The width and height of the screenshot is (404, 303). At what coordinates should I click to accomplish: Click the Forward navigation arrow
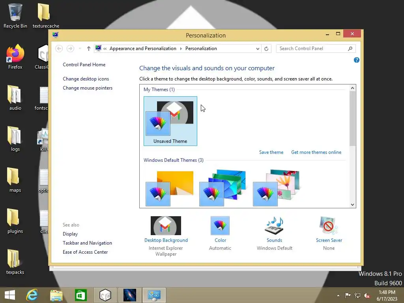[x=70, y=49]
